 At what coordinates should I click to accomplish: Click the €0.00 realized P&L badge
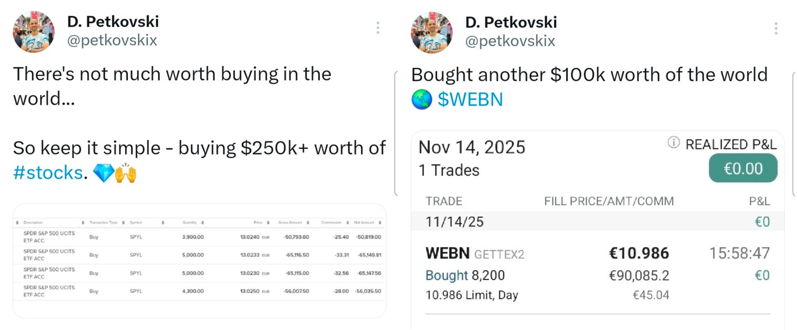(743, 168)
